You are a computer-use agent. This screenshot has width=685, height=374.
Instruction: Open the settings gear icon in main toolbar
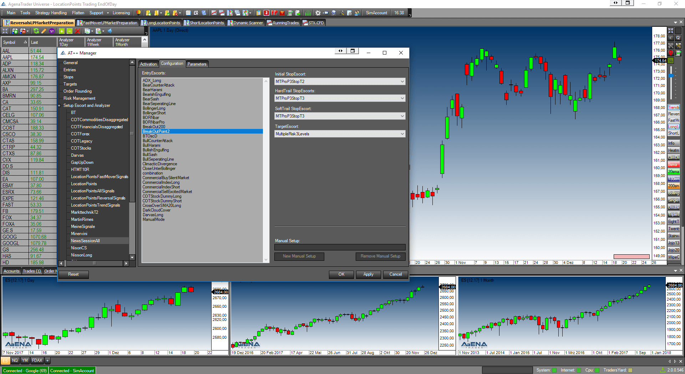pyautogui.click(x=318, y=13)
